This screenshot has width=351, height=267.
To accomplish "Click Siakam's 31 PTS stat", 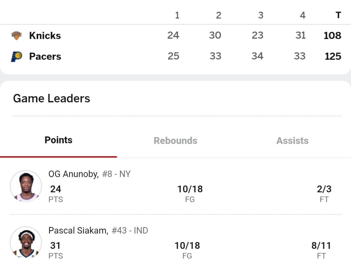I will (x=55, y=246).
